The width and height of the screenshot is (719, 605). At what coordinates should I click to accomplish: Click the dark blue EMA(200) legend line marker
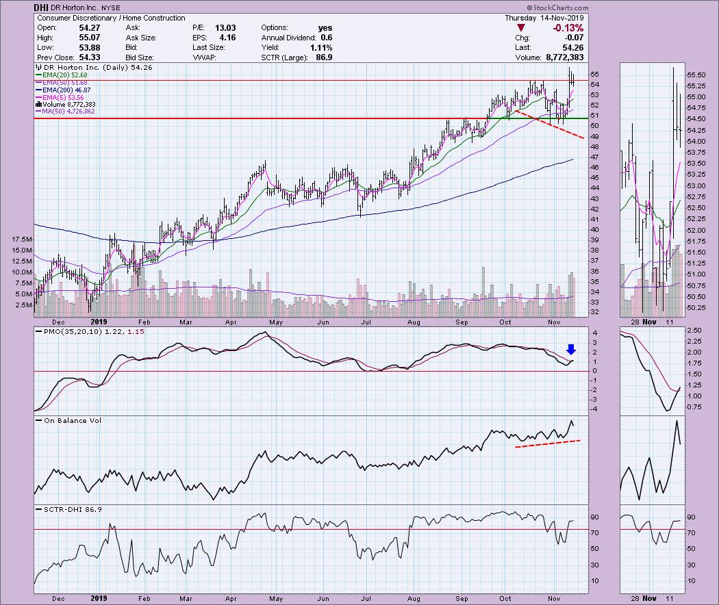point(38,90)
